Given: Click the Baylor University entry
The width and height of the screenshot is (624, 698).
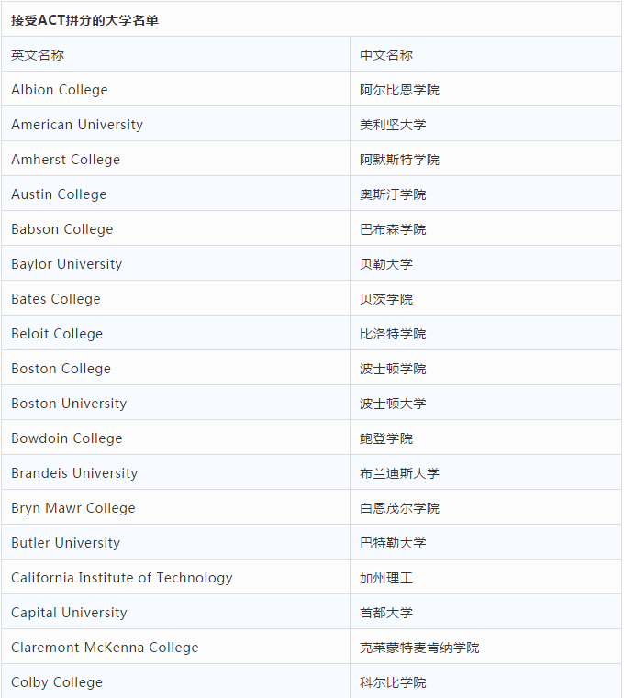Looking at the screenshot, I should [67, 264].
